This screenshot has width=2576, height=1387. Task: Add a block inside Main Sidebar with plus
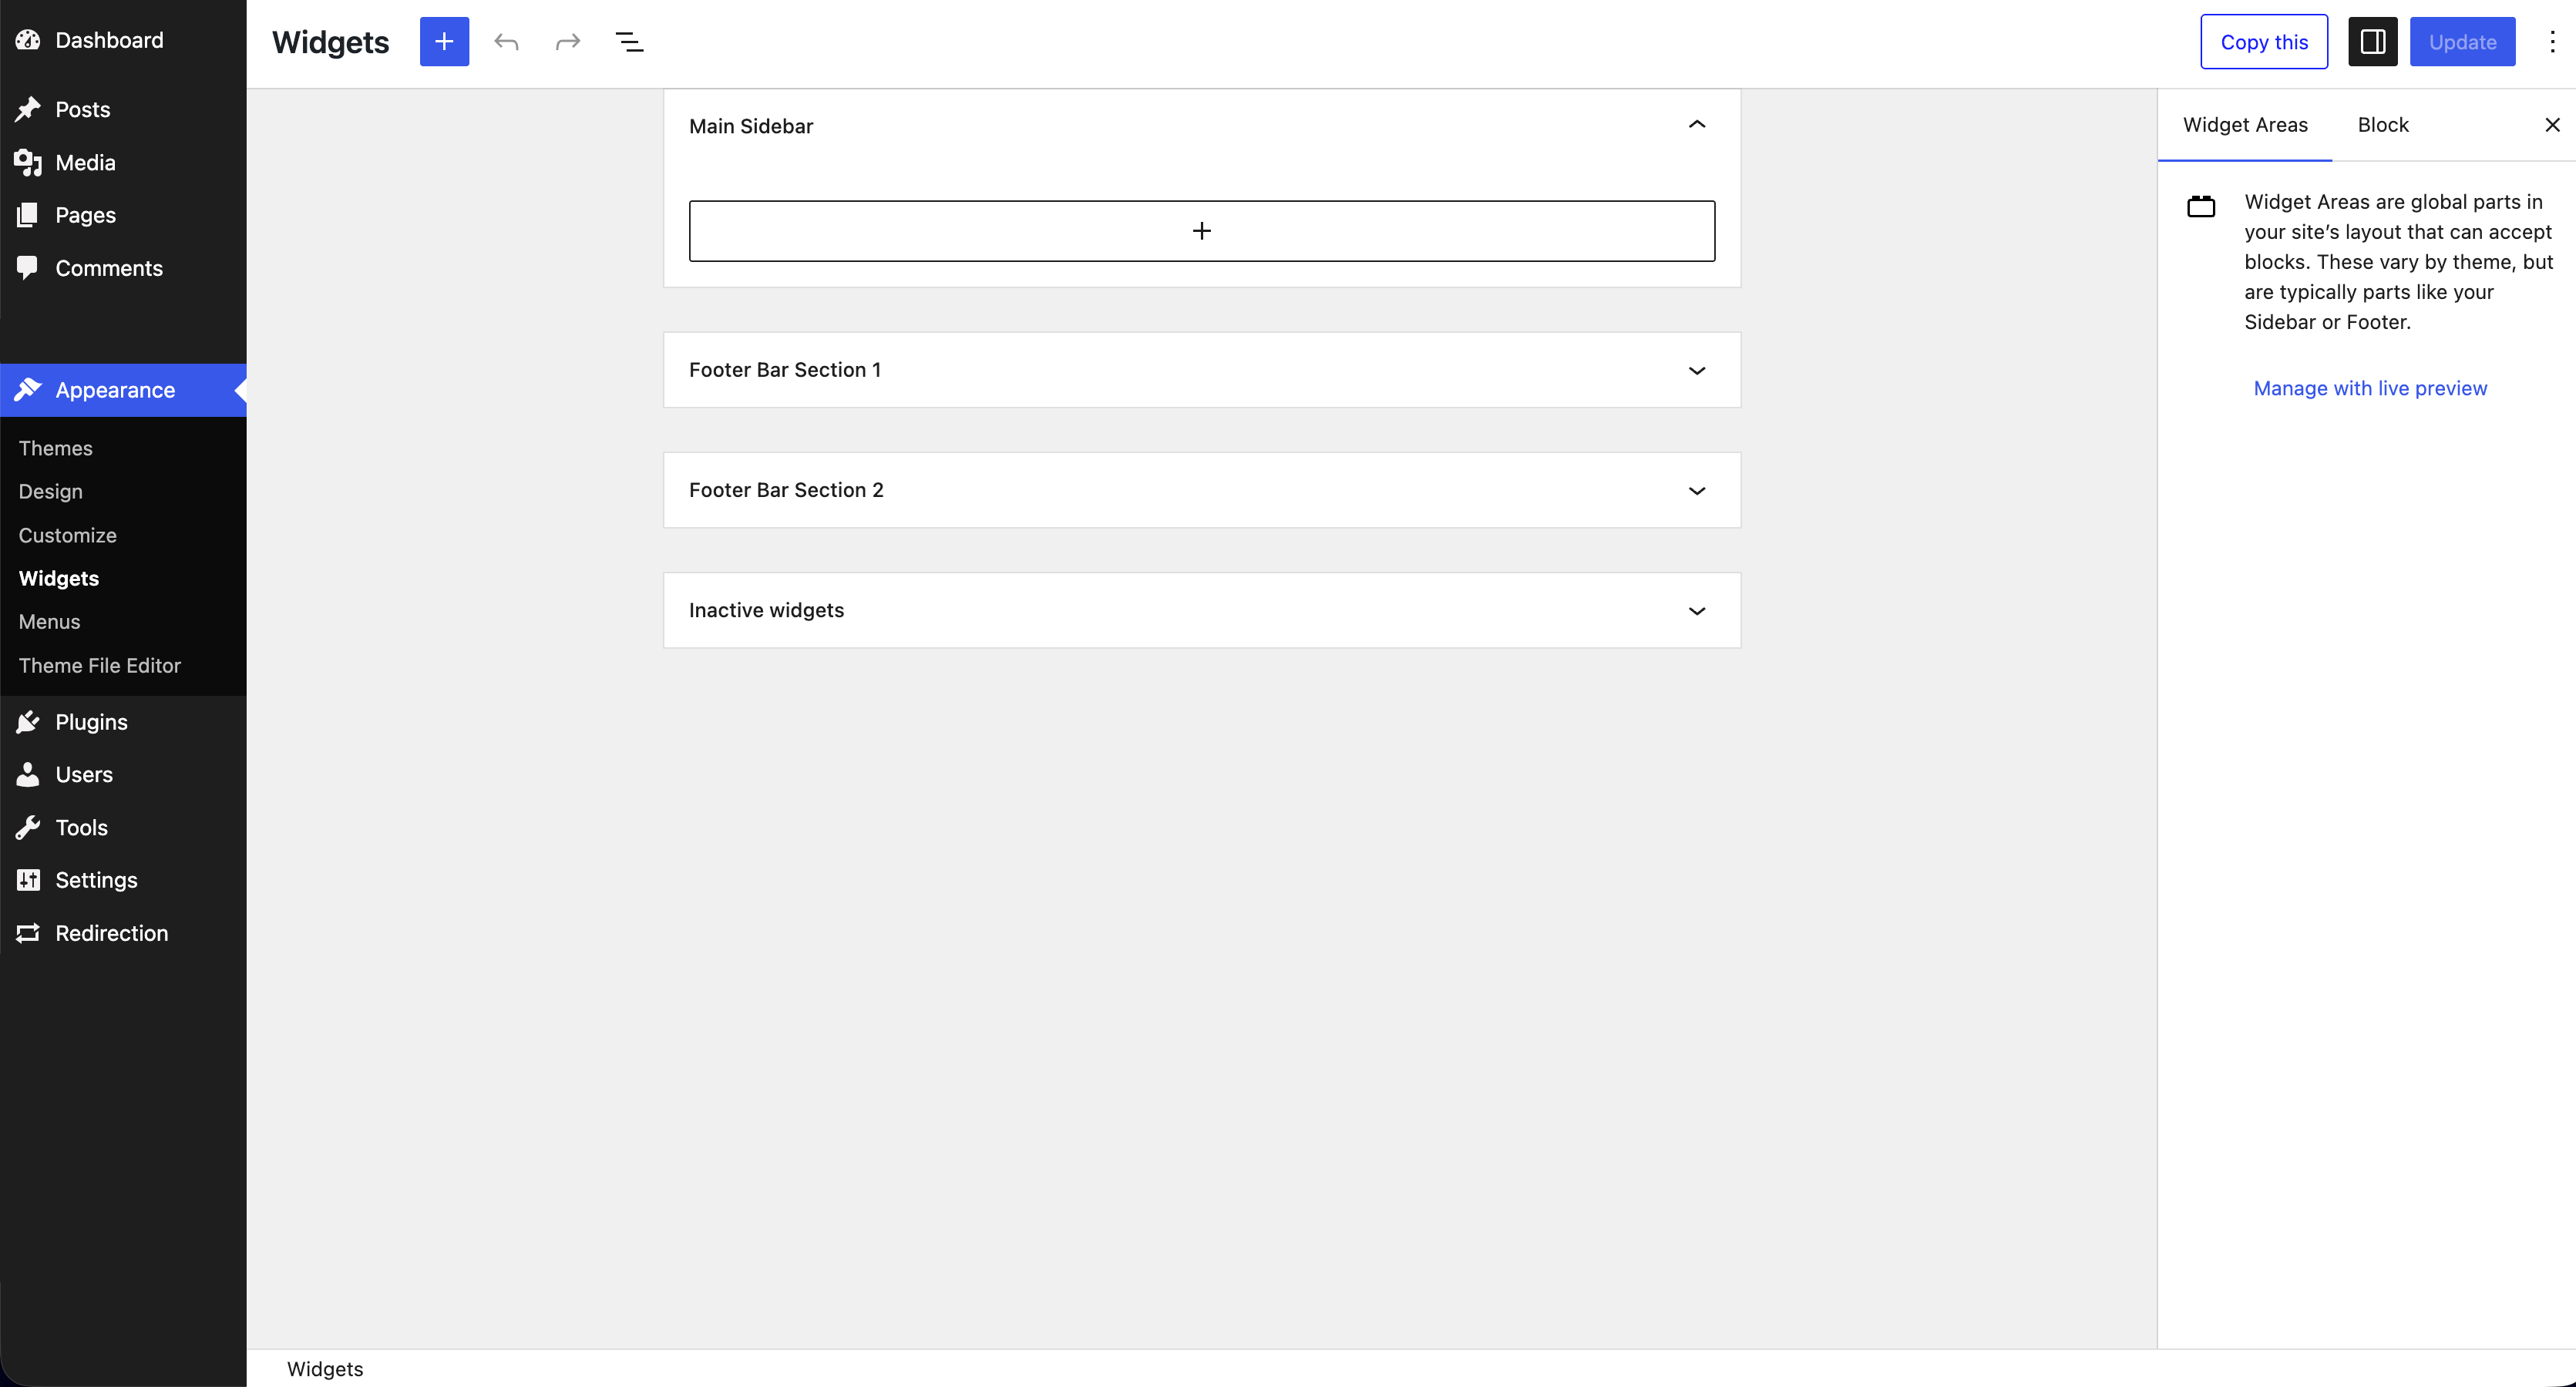coord(1201,230)
